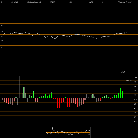Click the MR axis label '-20'
138x138 pixels.
pyautogui.click(x=135, y=104)
